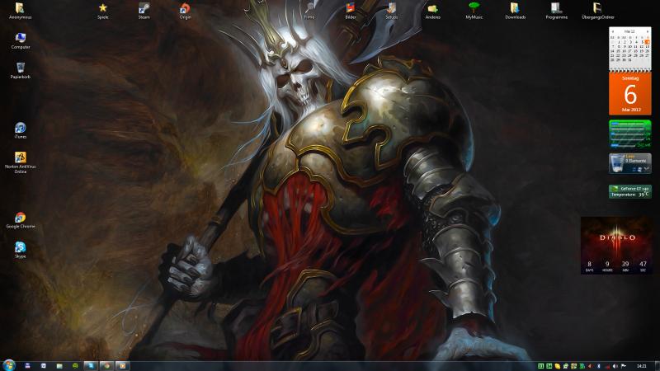Click the taskbar clock showing 14:21
Viewport: 660px width, 371px height.
tap(641, 364)
